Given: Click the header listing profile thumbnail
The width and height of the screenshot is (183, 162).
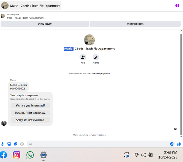Looking at the screenshot, I should click(5, 5).
